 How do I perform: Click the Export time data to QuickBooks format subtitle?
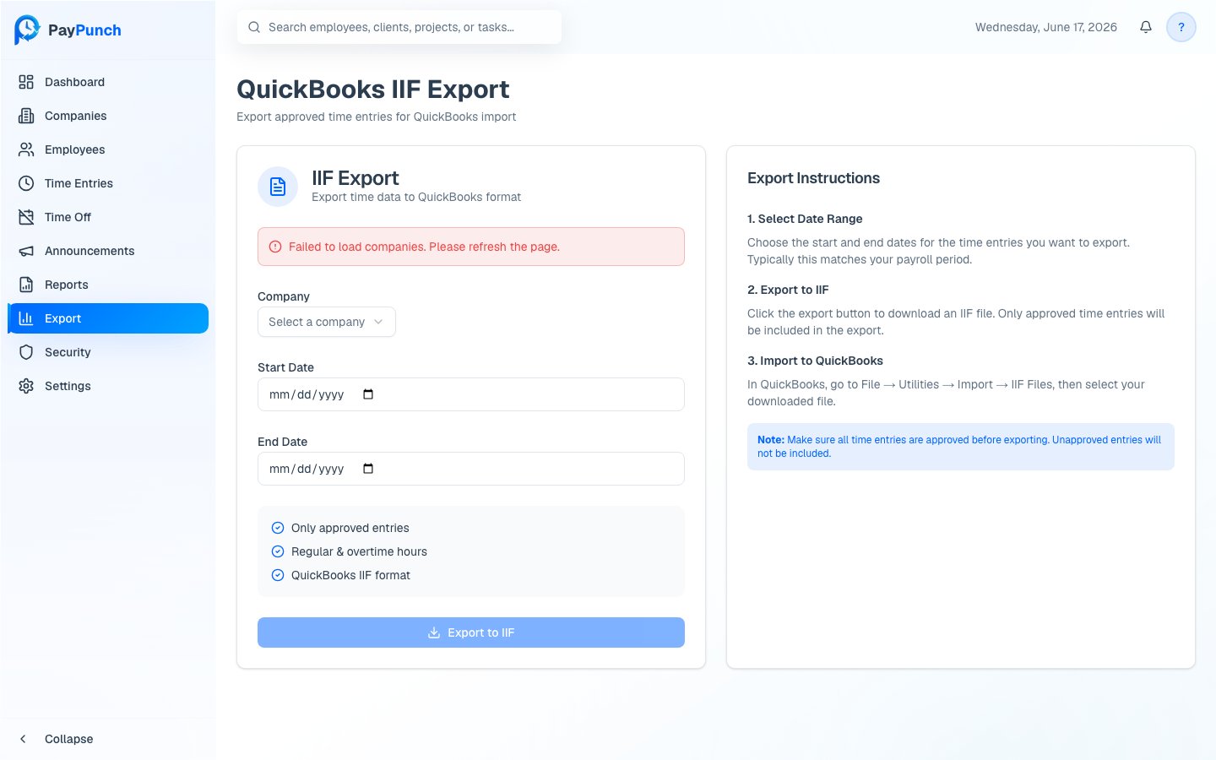tap(416, 197)
